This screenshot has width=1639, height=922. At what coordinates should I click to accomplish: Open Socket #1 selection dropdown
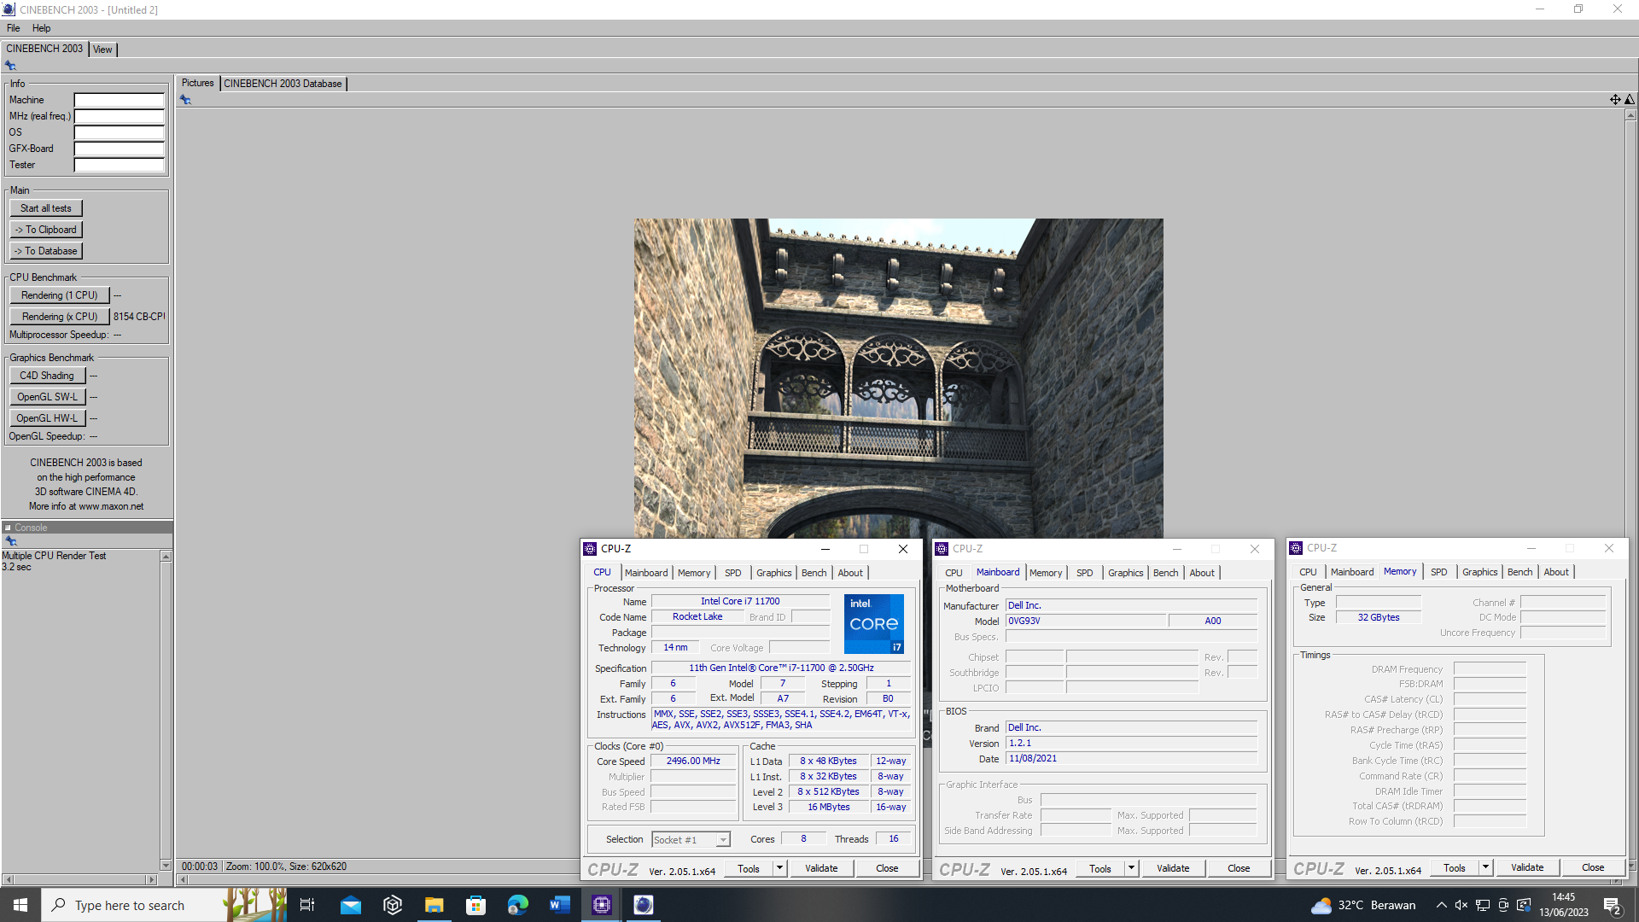[691, 840]
